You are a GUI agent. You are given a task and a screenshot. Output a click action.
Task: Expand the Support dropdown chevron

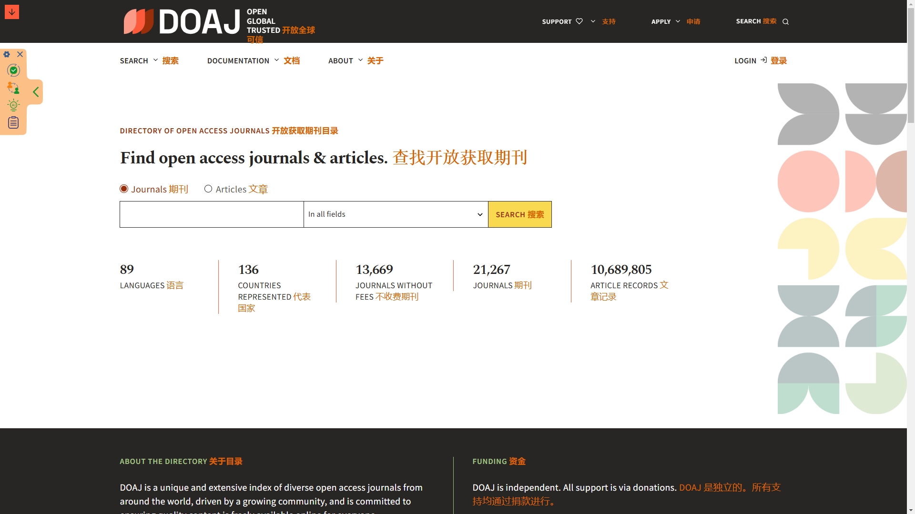(593, 21)
